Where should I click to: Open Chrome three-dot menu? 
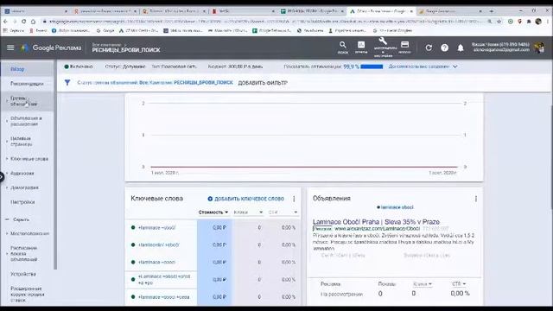[x=548, y=22]
